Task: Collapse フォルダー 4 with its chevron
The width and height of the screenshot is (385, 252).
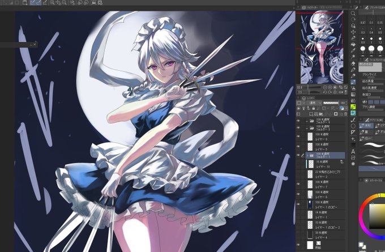Action: (x=307, y=121)
